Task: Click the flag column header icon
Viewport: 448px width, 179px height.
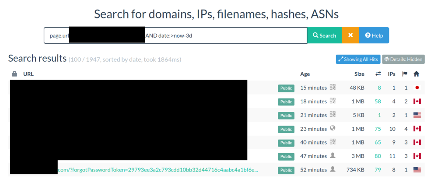Action: click(x=405, y=74)
